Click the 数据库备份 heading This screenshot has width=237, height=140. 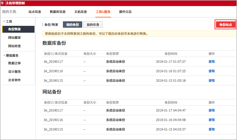pos(54,43)
